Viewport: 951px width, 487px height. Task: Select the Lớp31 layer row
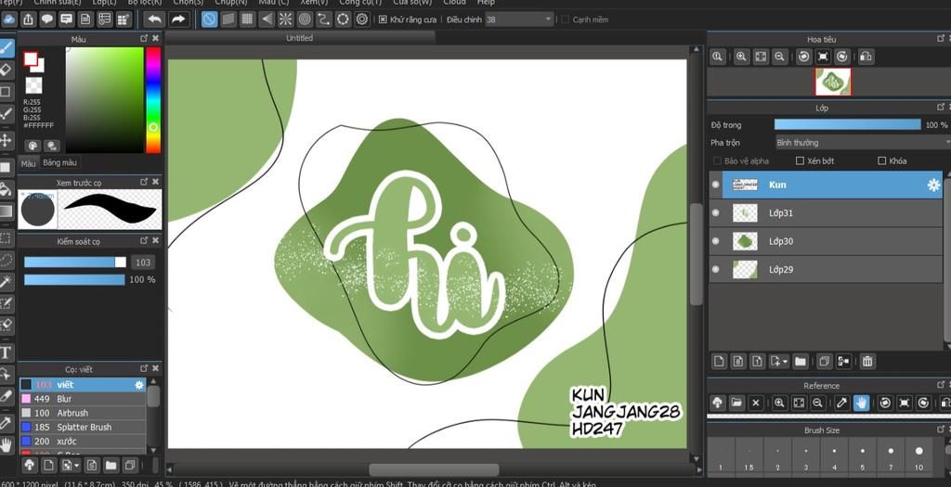point(826,213)
